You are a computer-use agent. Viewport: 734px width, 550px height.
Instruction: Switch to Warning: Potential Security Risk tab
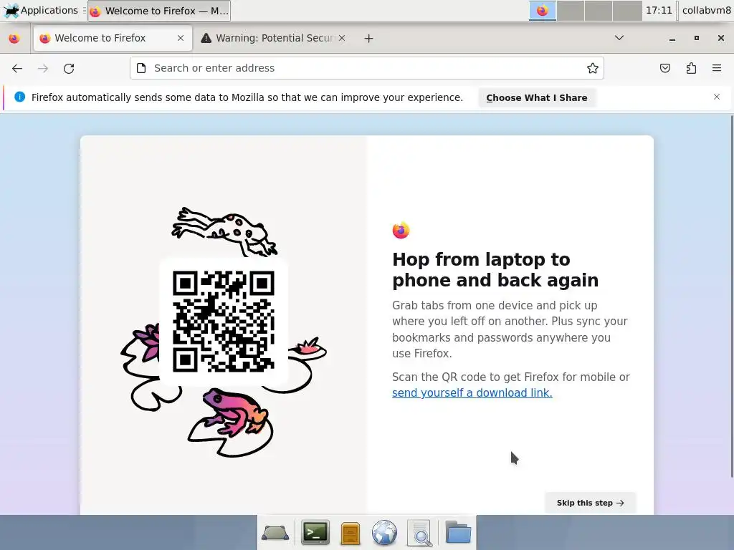point(275,39)
